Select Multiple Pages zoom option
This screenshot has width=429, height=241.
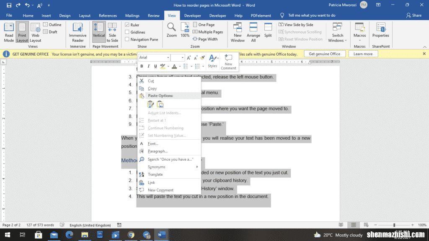(x=208, y=32)
